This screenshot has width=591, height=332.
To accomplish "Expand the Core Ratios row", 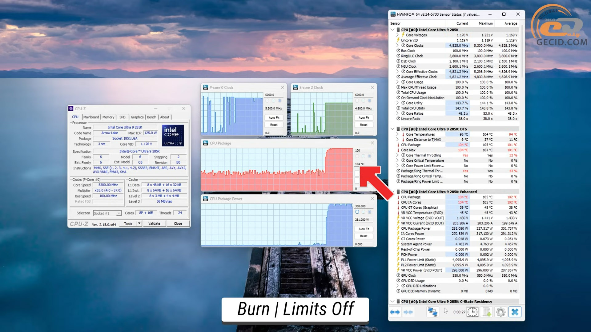I will (x=397, y=113).
